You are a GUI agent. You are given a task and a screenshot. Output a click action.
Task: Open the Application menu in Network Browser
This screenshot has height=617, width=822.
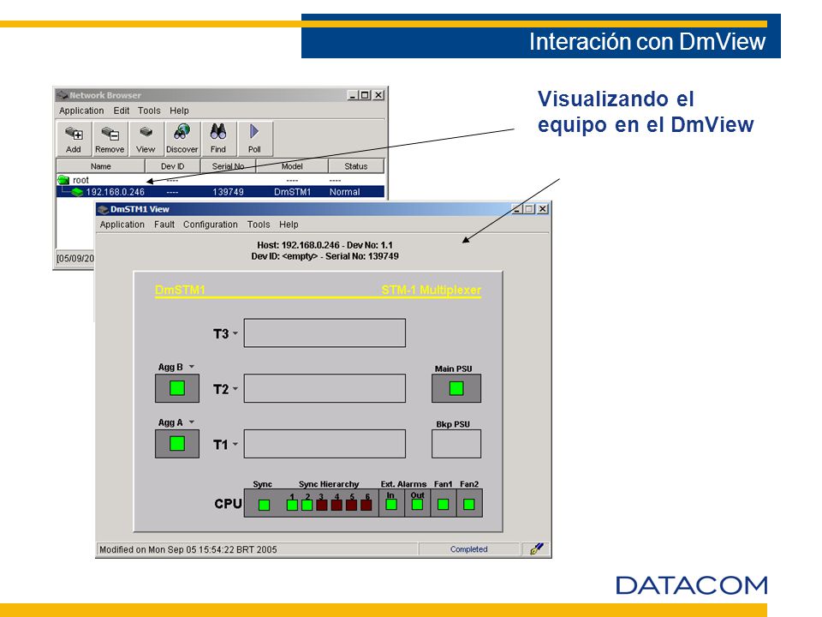[81, 111]
